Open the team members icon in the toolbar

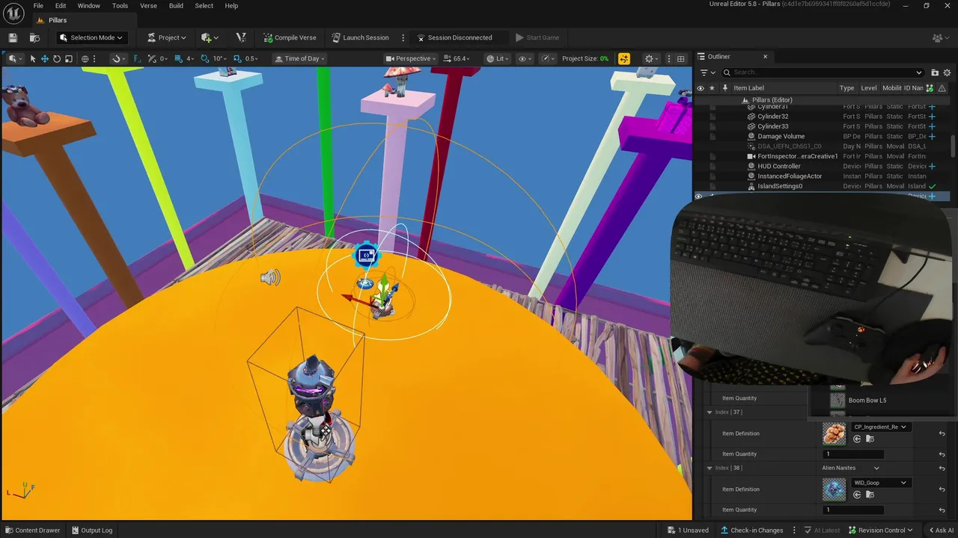click(x=939, y=37)
